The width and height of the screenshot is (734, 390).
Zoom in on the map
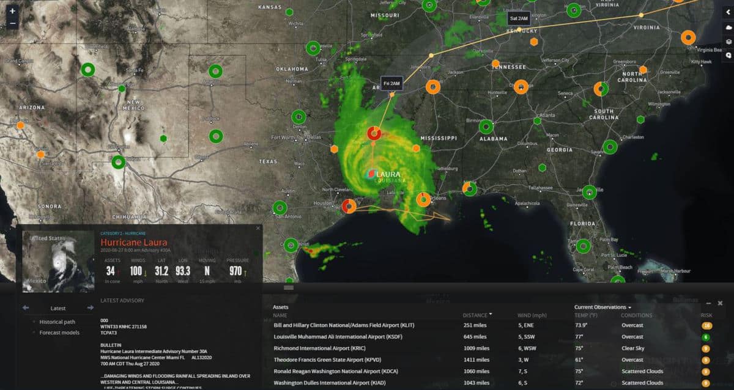click(x=12, y=11)
